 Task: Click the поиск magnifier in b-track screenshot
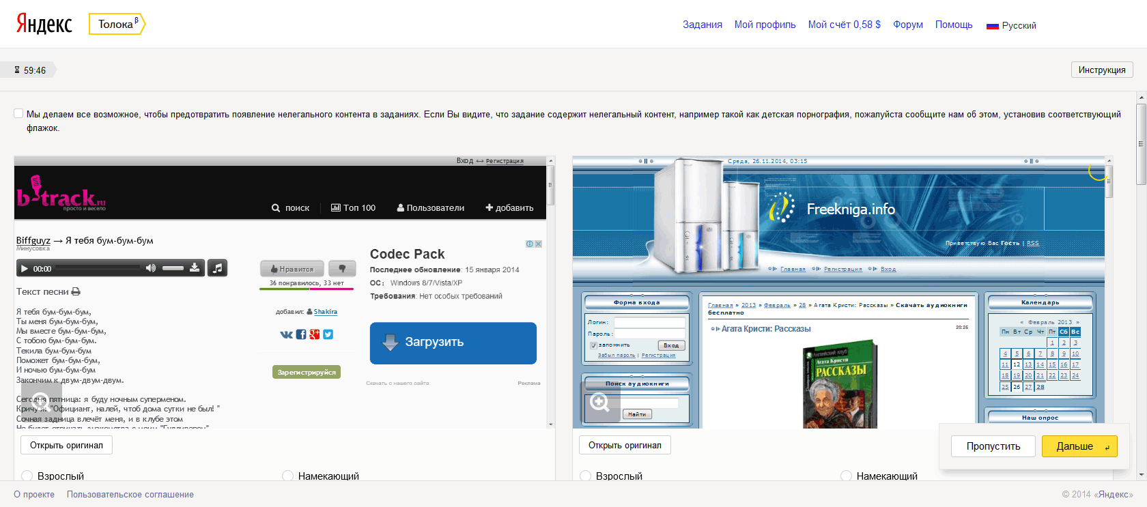click(276, 208)
